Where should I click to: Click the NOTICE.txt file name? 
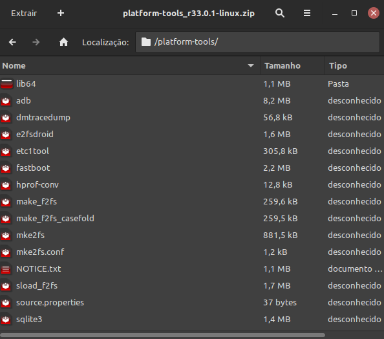pyautogui.click(x=38, y=269)
